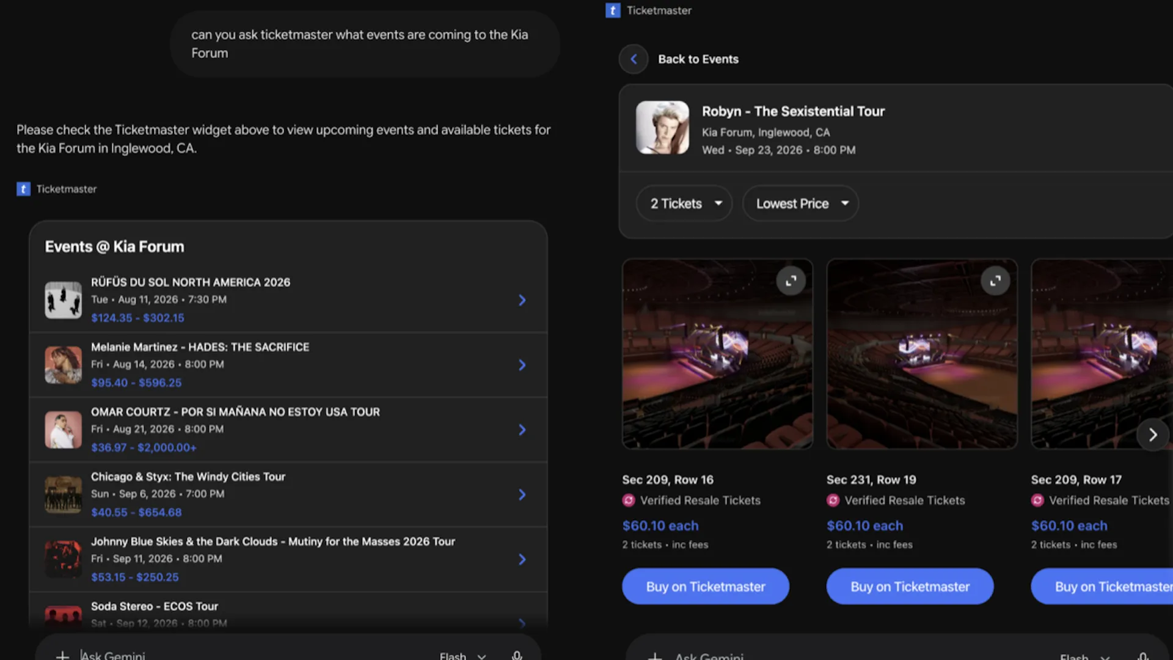Click the Events @ Kia Forum heading
Screen dimensions: 1173x660
coord(114,247)
